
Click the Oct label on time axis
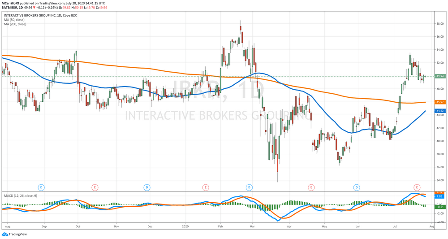(x=78, y=226)
